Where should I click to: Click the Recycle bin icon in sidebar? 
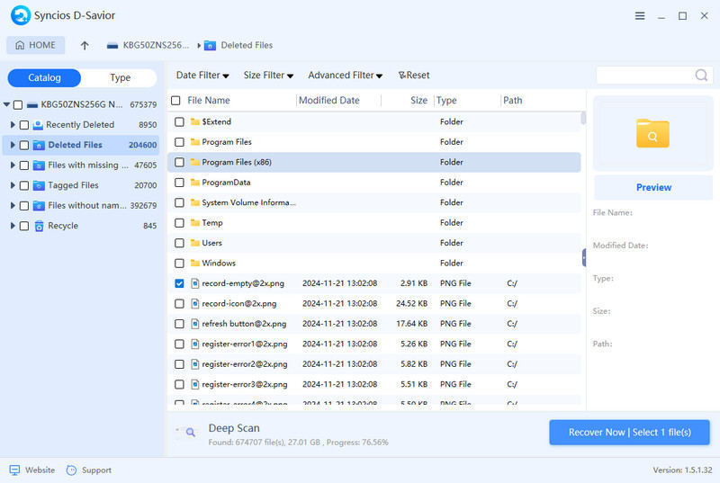tap(39, 226)
